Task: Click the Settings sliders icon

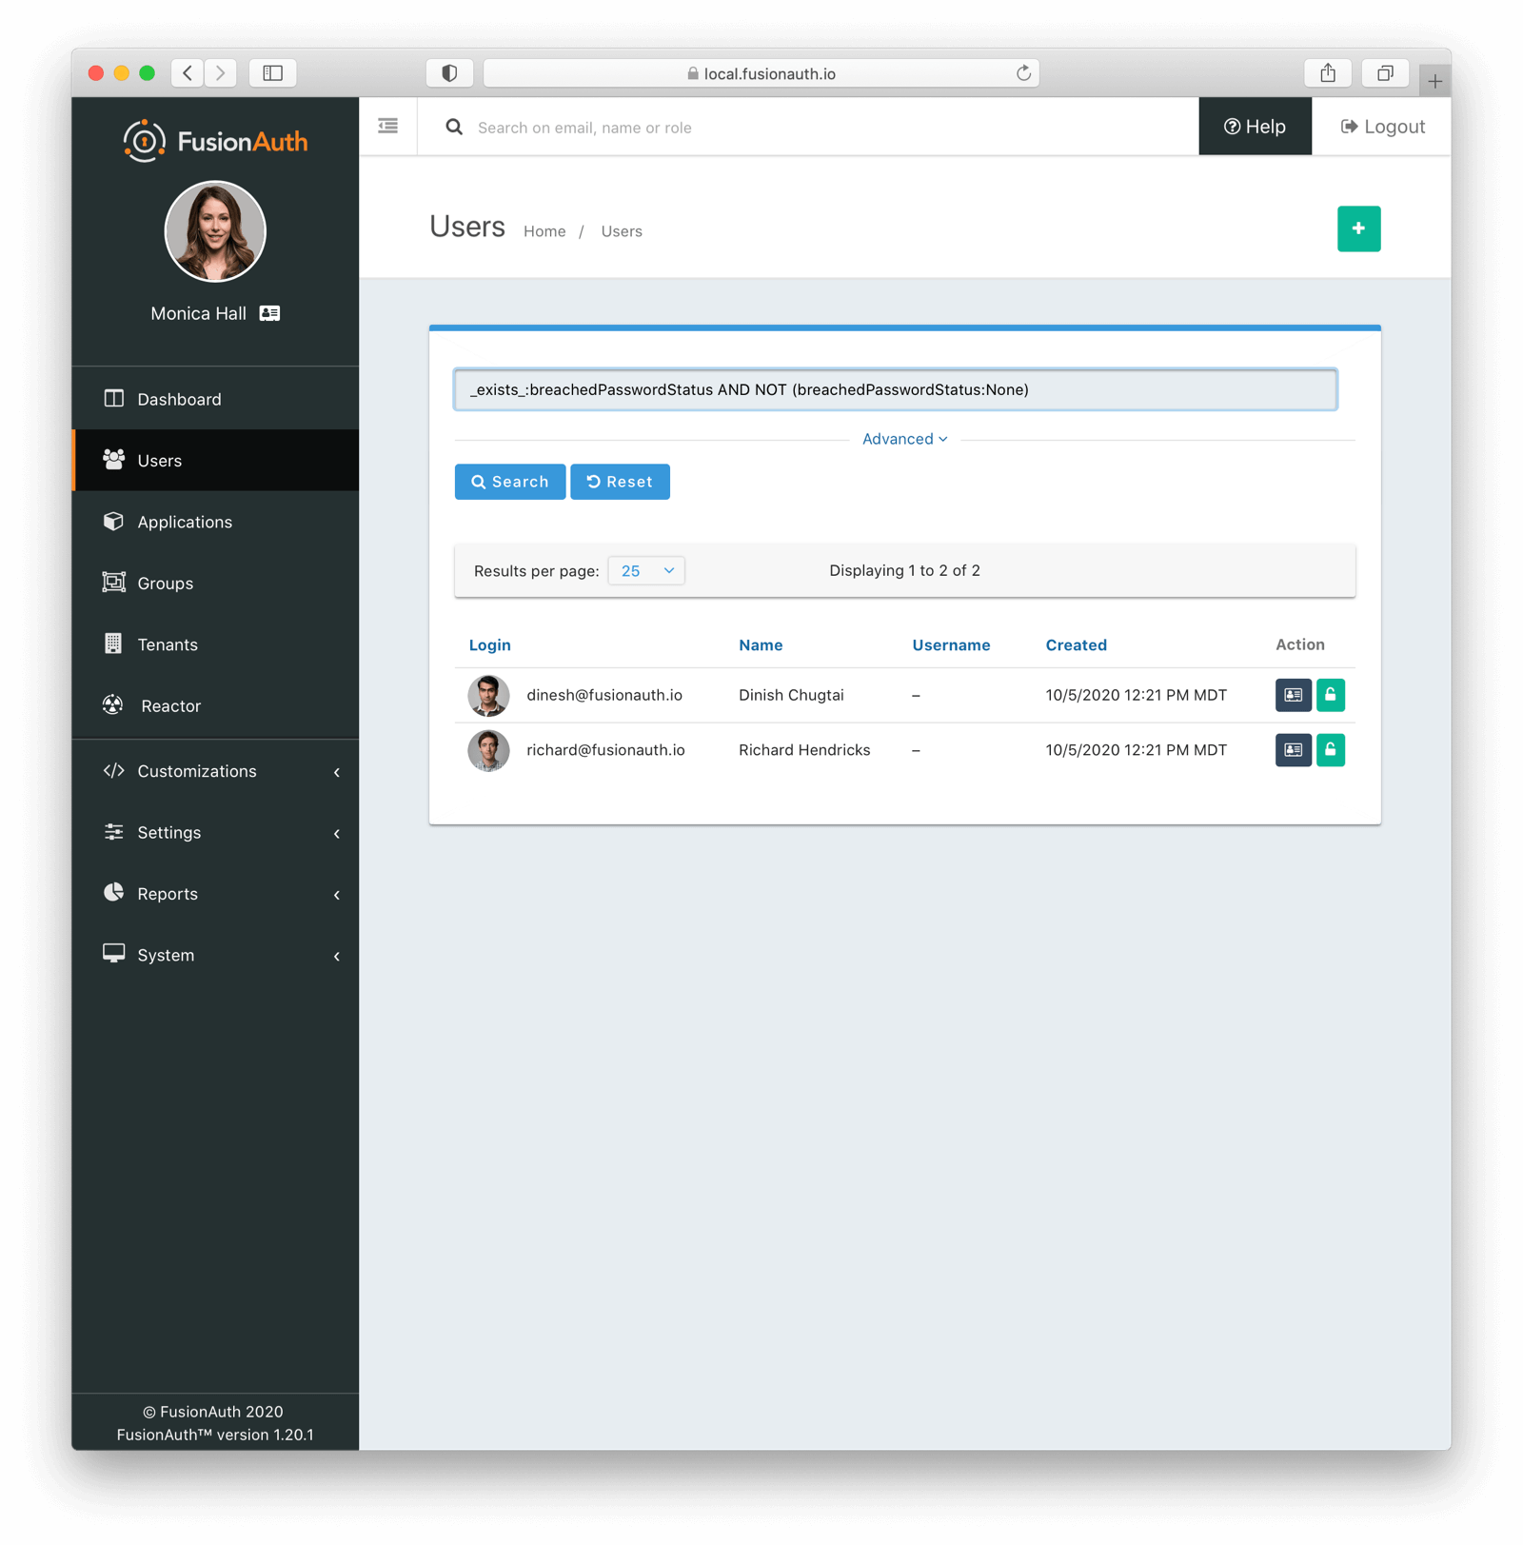Action: coord(113,832)
